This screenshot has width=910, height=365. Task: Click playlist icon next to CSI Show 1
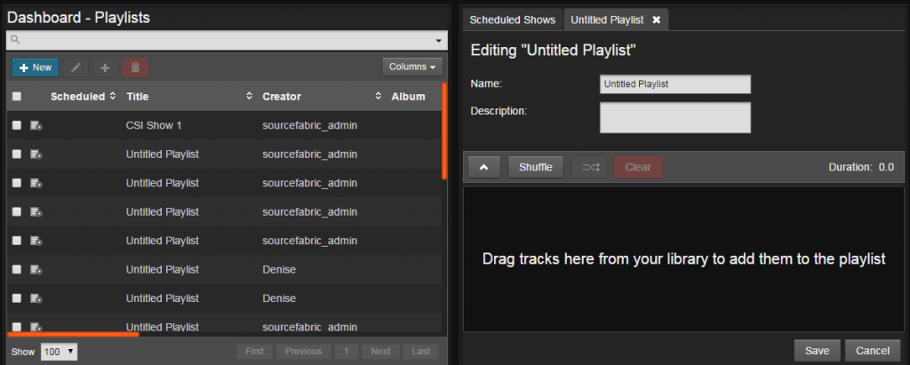tap(36, 125)
